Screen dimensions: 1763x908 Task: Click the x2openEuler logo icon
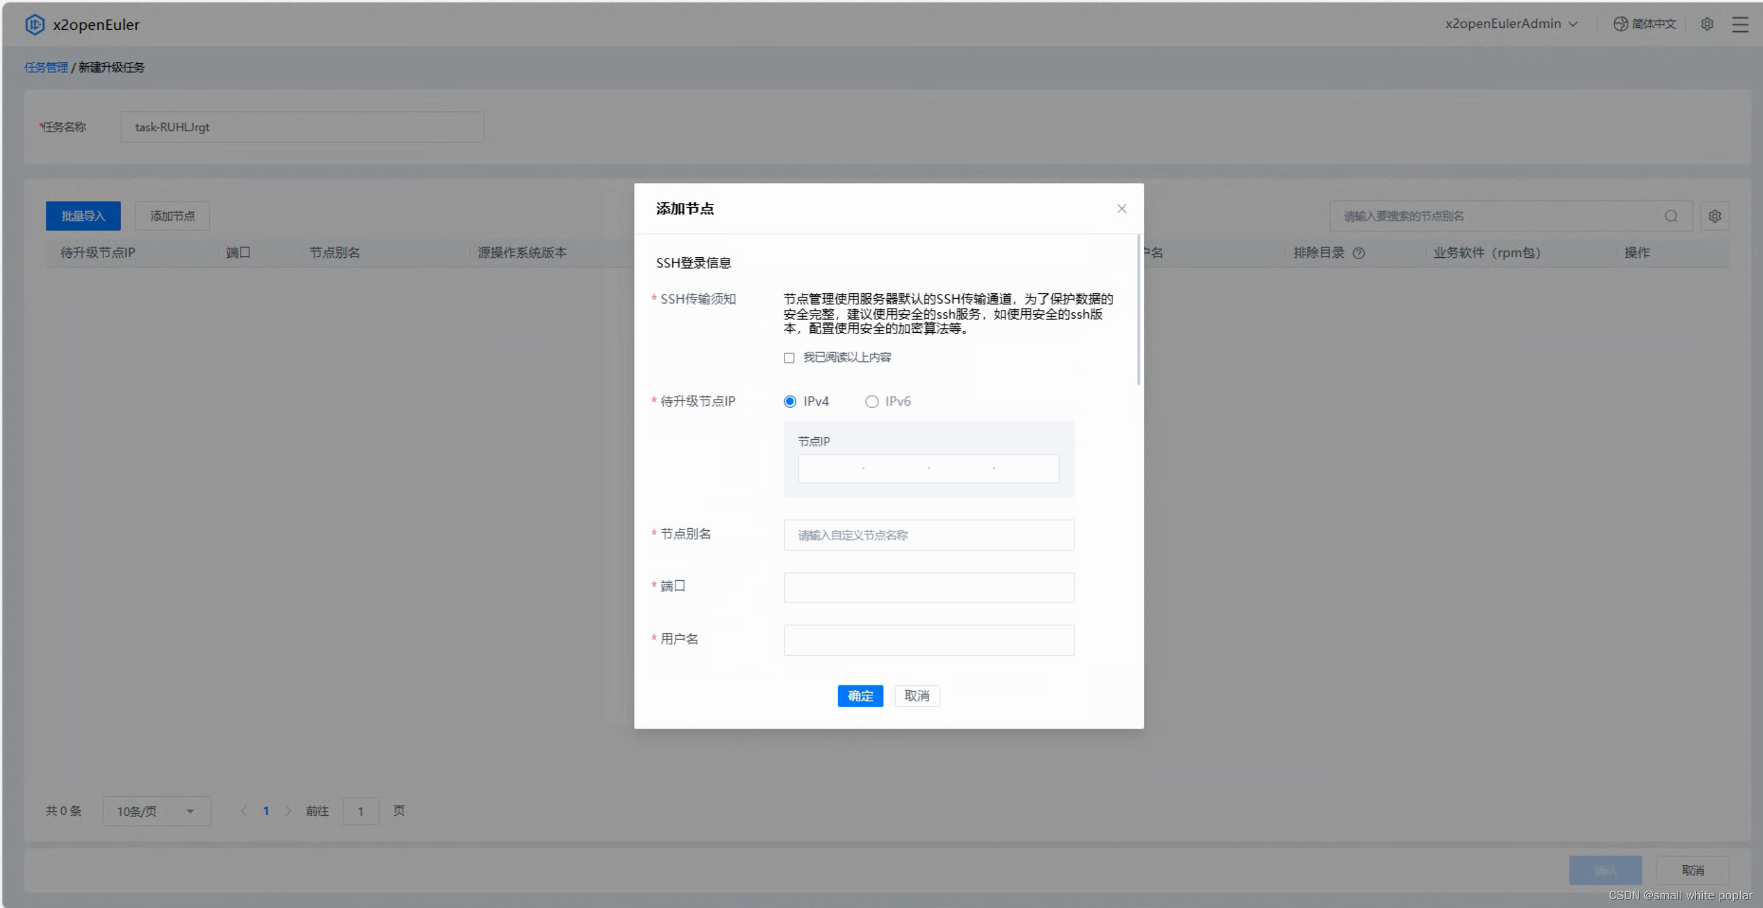tap(34, 25)
